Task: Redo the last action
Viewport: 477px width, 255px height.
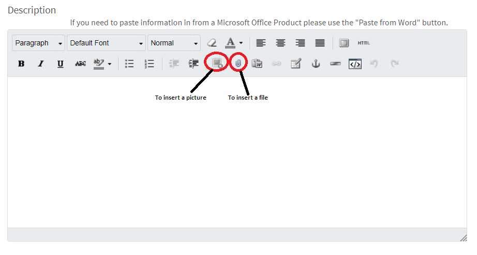Action: point(395,63)
